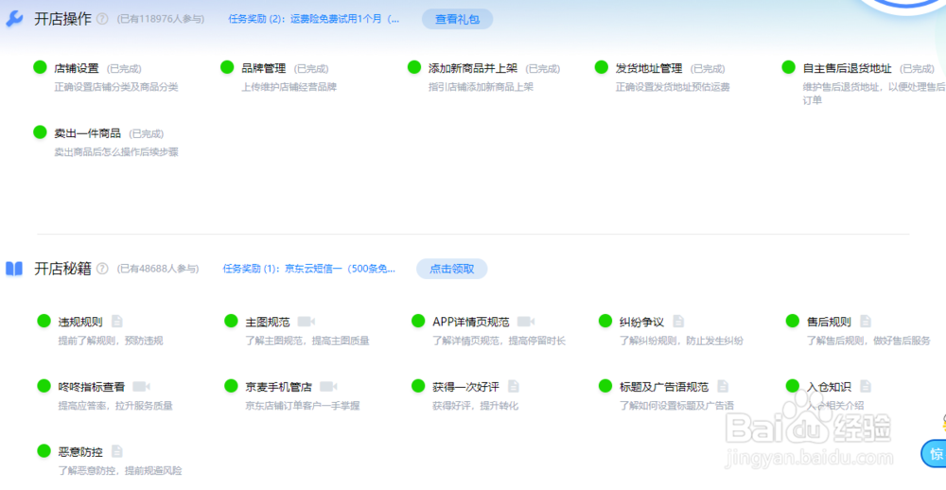Image resolution: width=946 pixels, height=490 pixels.
Task: Click the document icon next to 恶意防控
Action: (x=116, y=451)
